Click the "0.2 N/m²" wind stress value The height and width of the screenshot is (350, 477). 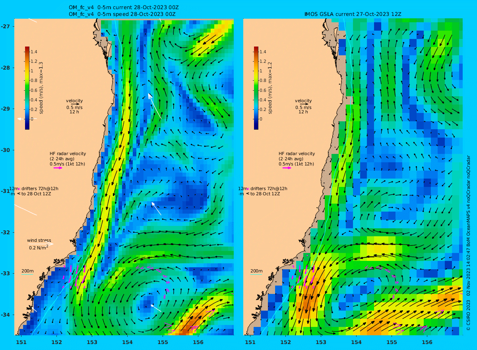click(x=39, y=247)
